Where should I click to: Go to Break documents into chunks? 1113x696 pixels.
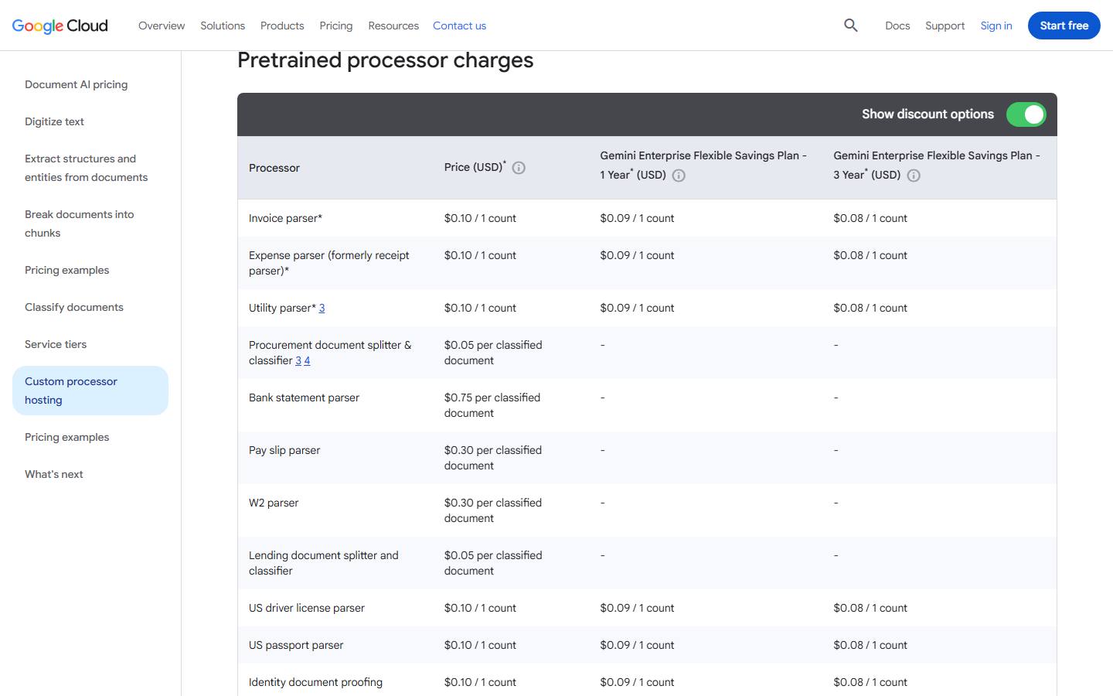pyautogui.click(x=80, y=223)
